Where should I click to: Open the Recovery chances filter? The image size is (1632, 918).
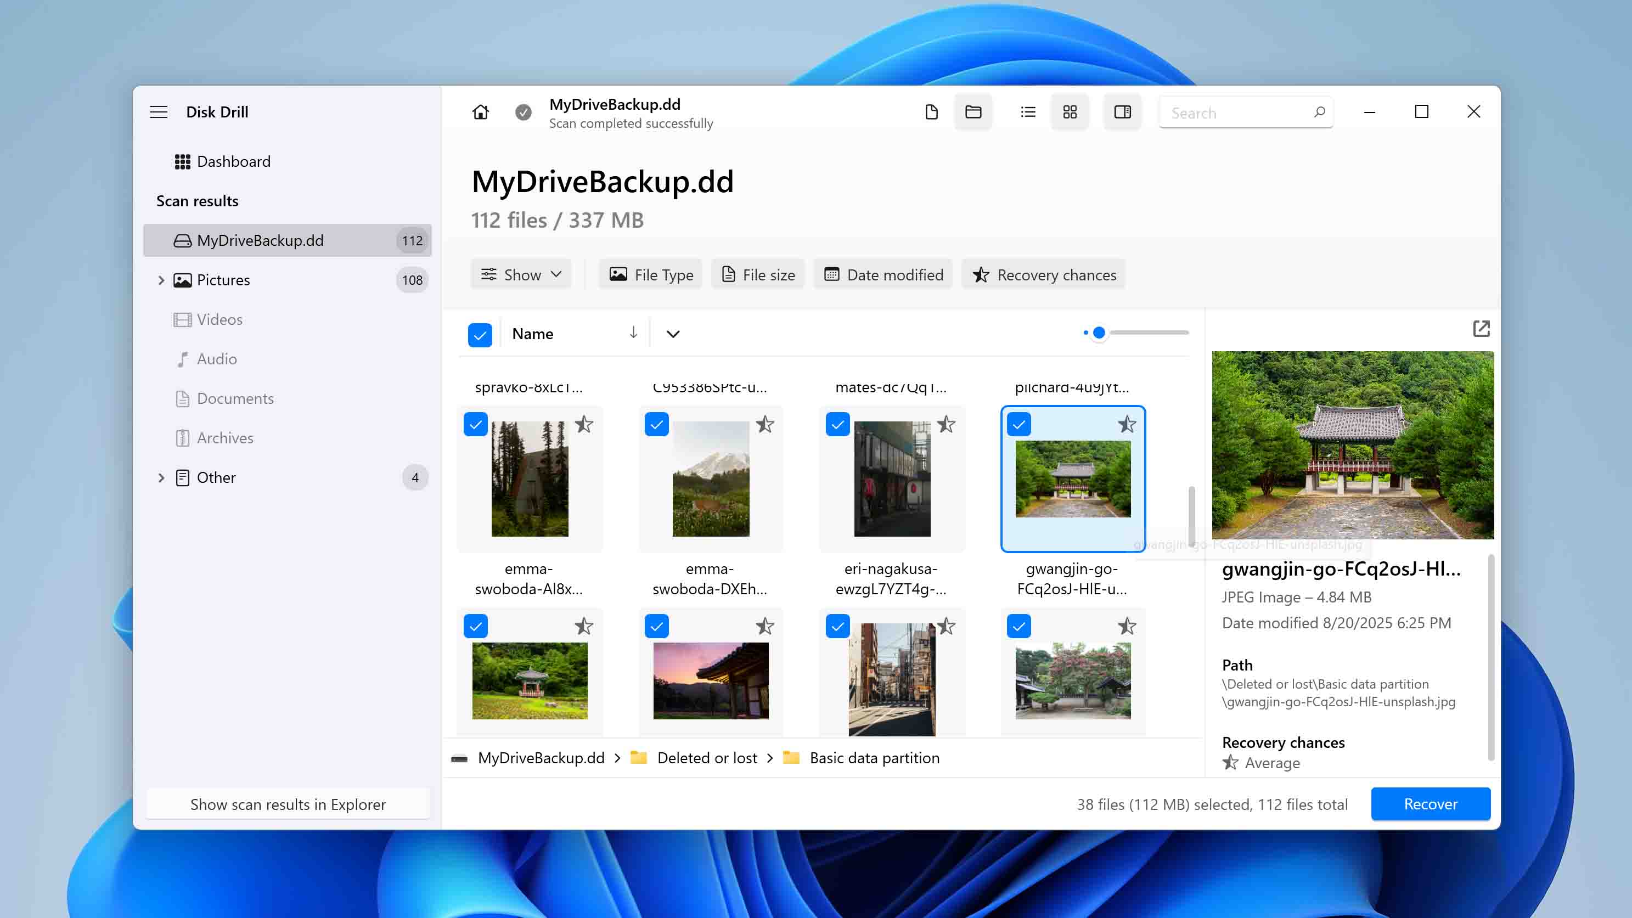pyautogui.click(x=1043, y=274)
